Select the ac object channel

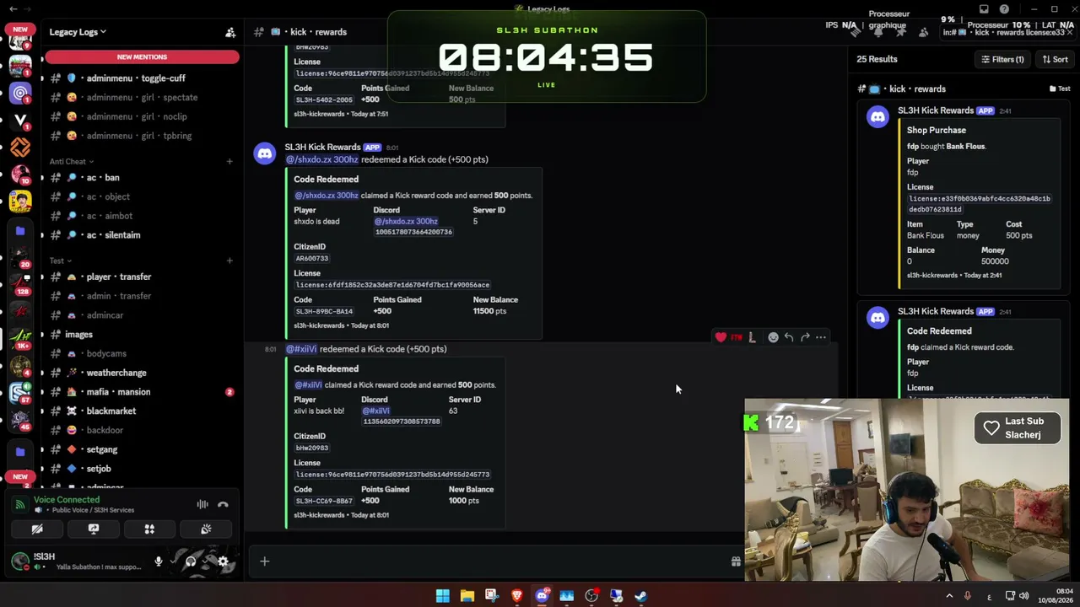[142, 196]
